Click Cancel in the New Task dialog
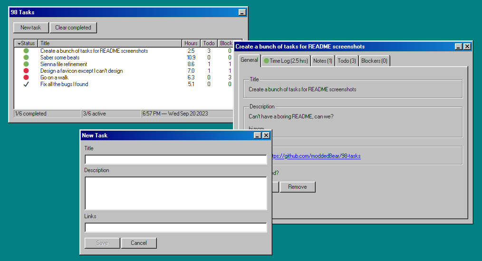The width and height of the screenshot is (482, 261). pos(138,243)
